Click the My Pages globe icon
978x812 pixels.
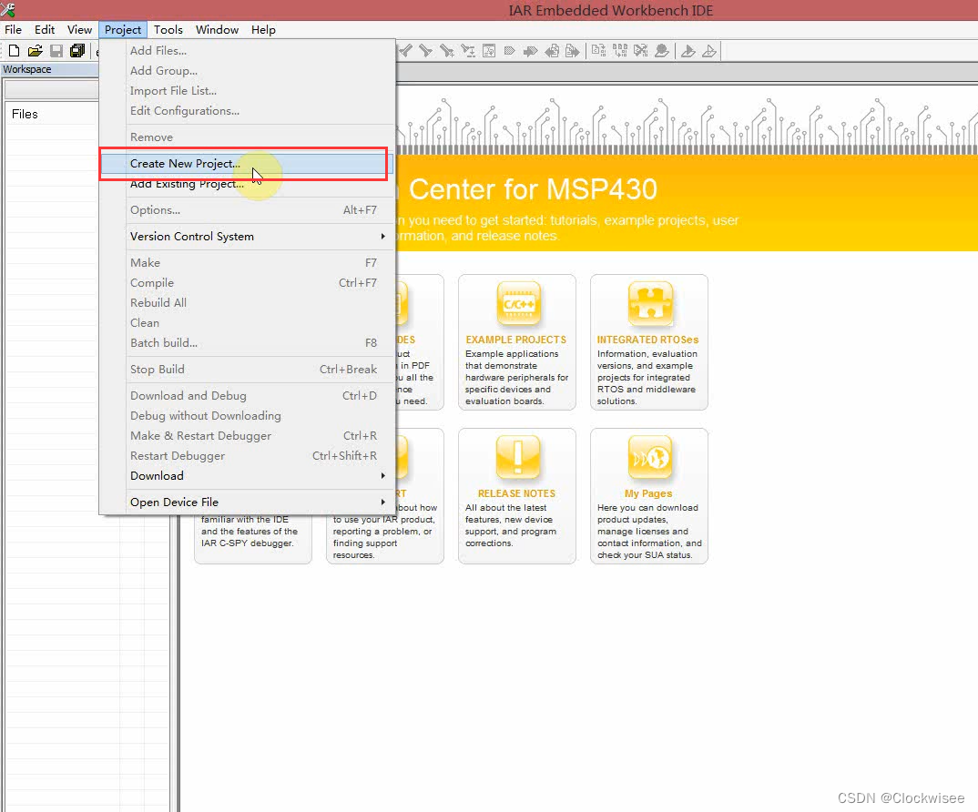tap(650, 457)
